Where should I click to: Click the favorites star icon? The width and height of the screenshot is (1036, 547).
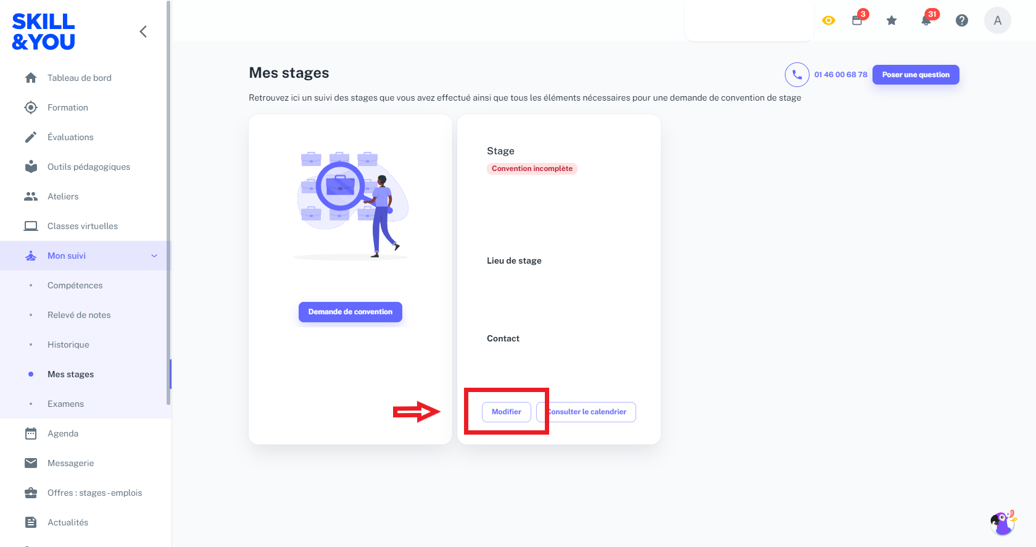892,20
